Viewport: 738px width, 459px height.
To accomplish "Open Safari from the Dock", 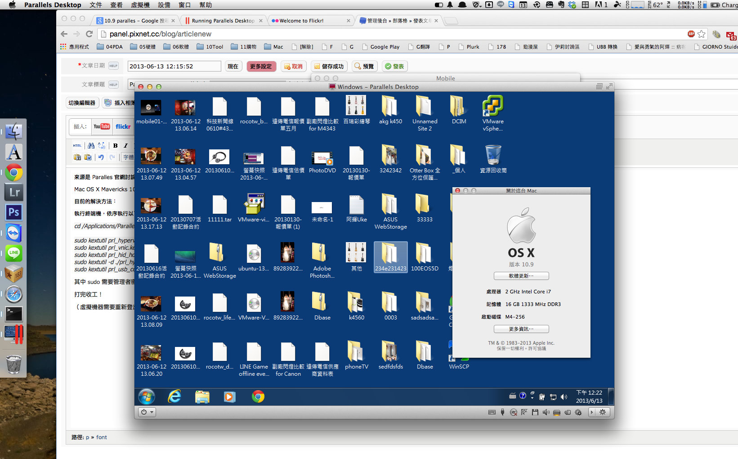I will (14, 294).
